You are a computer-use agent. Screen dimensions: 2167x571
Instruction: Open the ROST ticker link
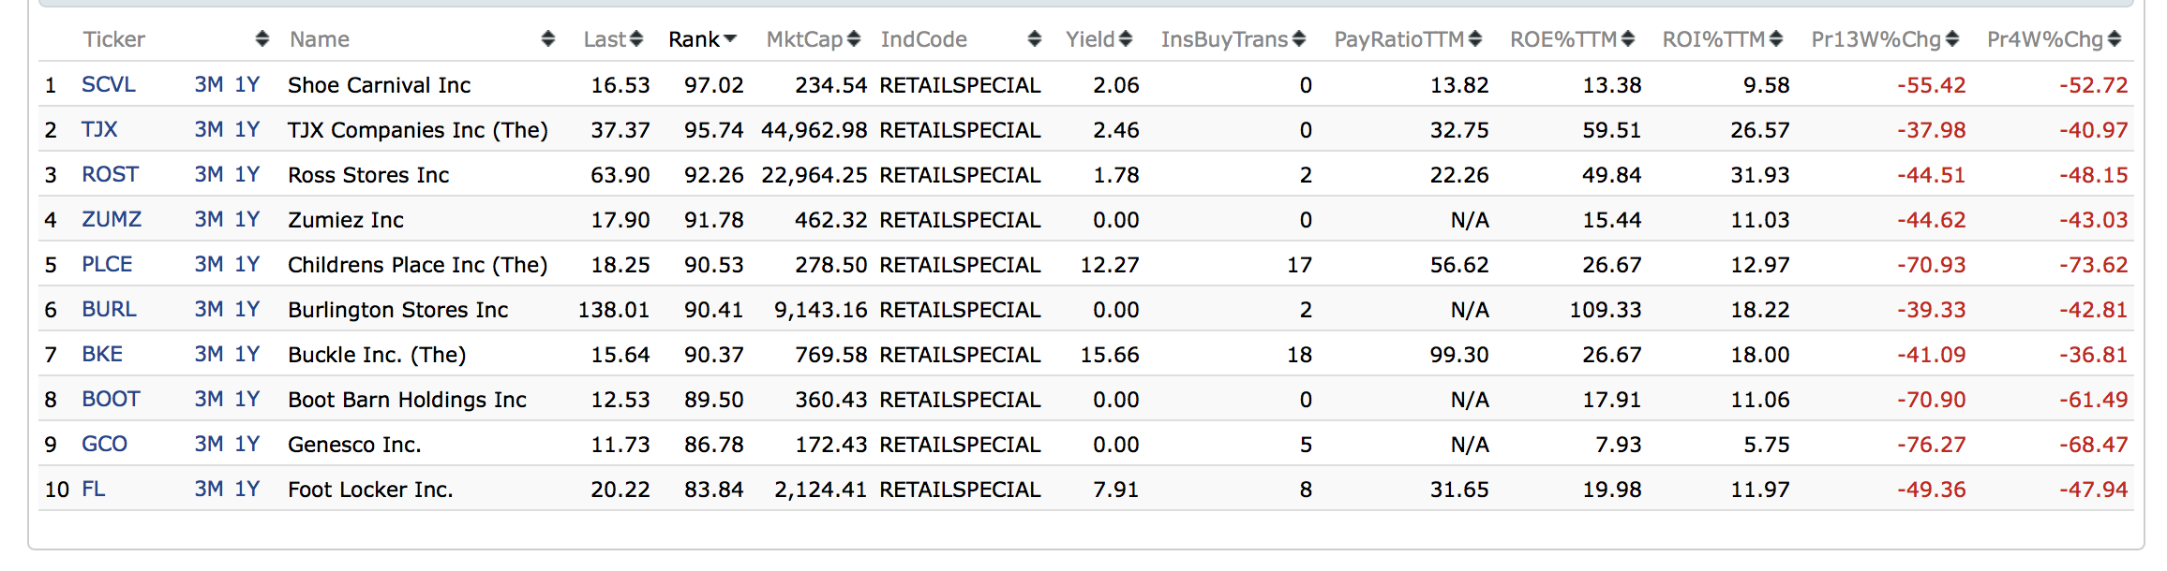pos(110,175)
